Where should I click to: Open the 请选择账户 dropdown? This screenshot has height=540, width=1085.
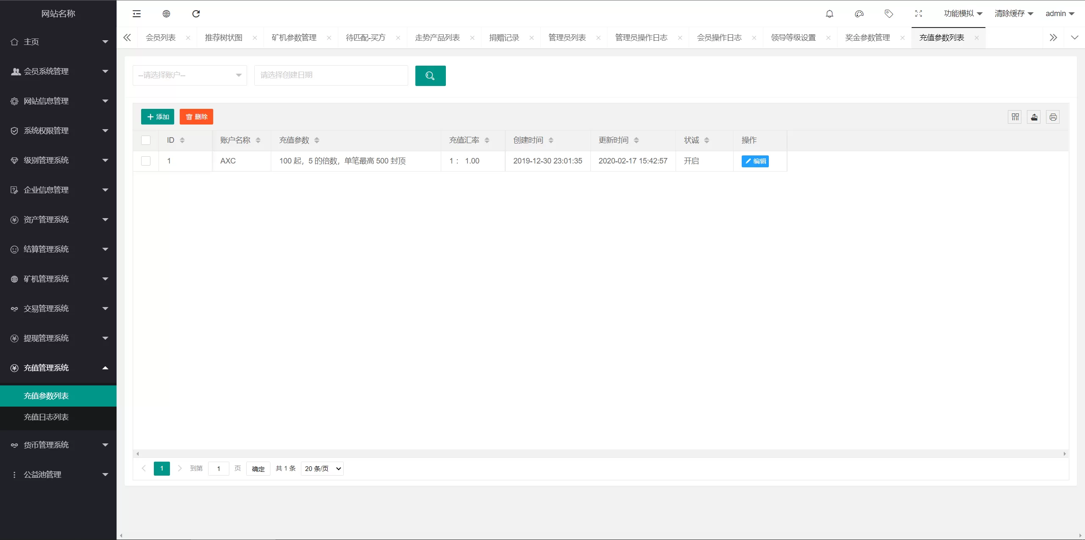(190, 75)
